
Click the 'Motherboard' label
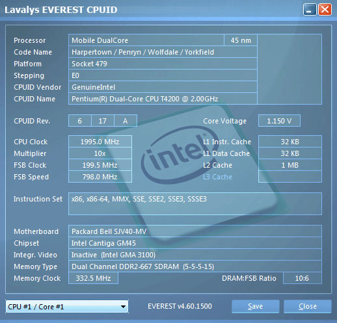(36, 231)
